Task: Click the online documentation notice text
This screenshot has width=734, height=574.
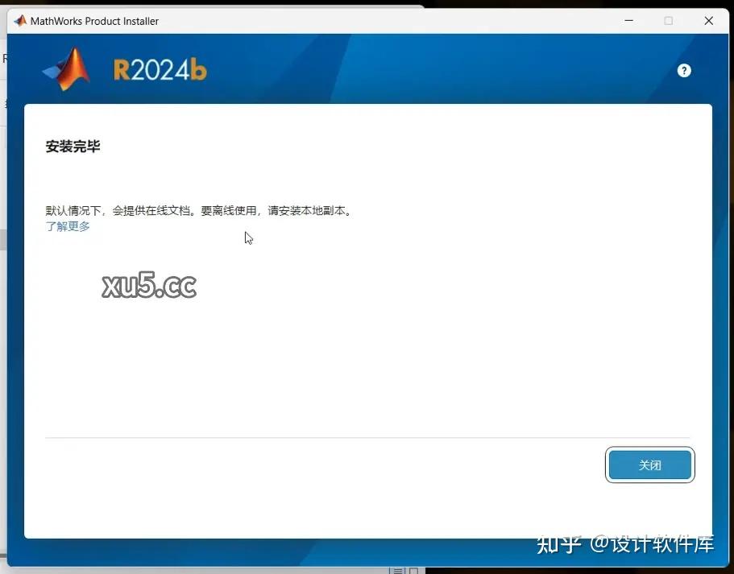Action: pyautogui.click(x=197, y=210)
